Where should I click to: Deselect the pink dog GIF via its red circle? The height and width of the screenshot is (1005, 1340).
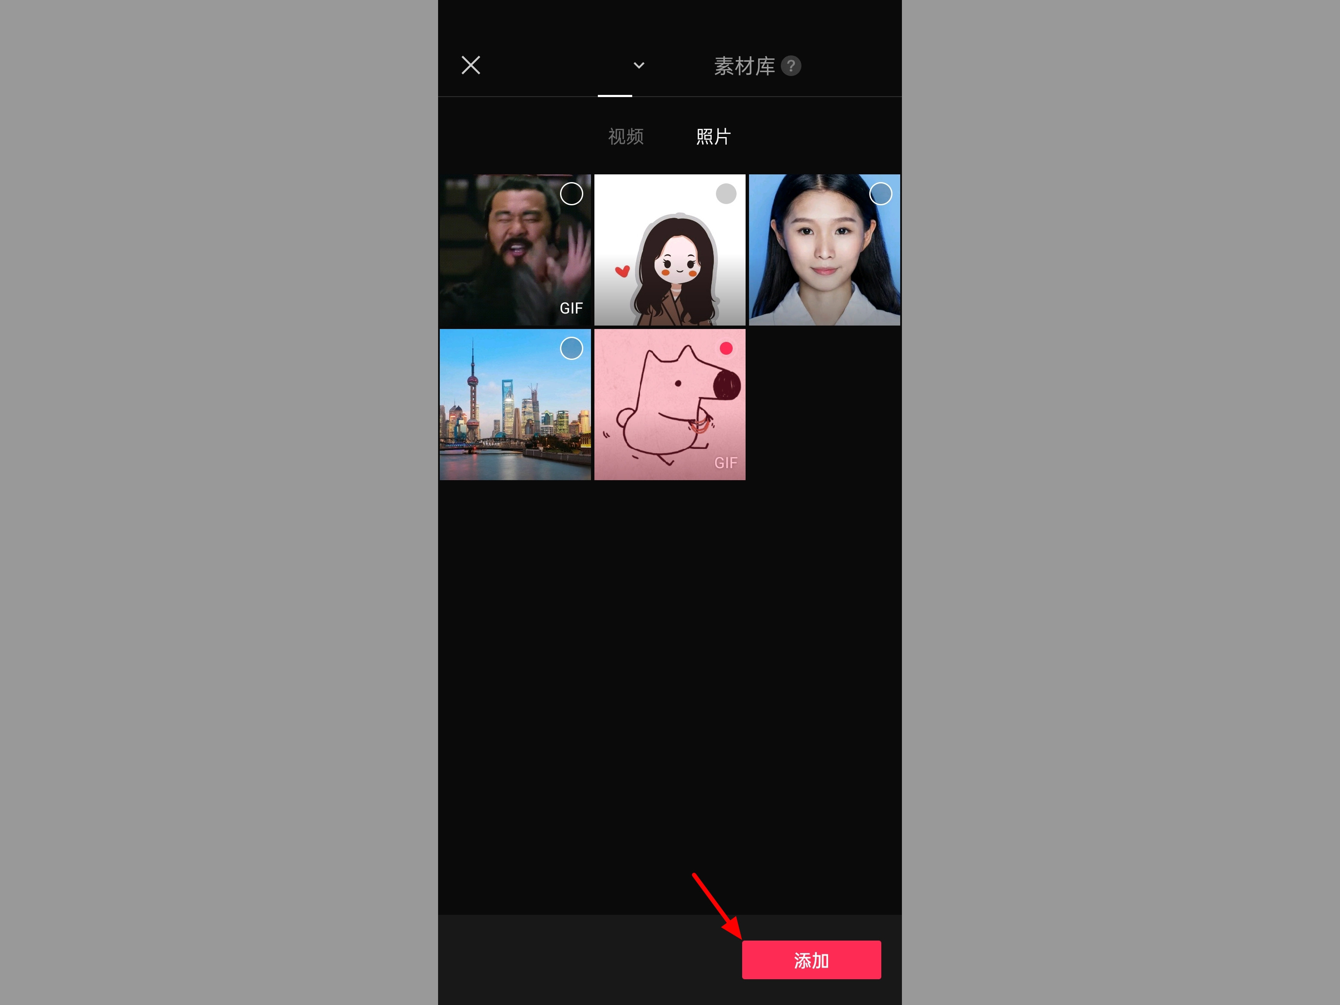[726, 348]
